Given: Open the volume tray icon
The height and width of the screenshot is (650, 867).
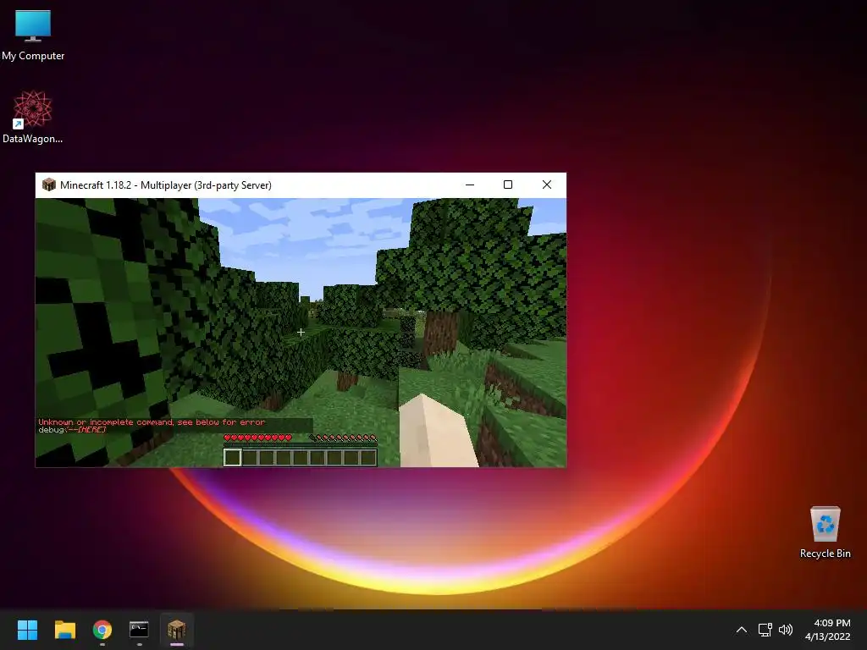Looking at the screenshot, I should click(785, 630).
